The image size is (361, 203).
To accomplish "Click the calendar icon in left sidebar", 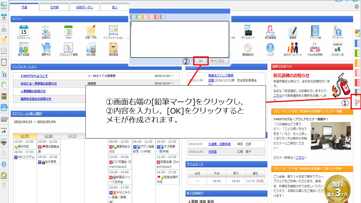I will click(4, 17).
